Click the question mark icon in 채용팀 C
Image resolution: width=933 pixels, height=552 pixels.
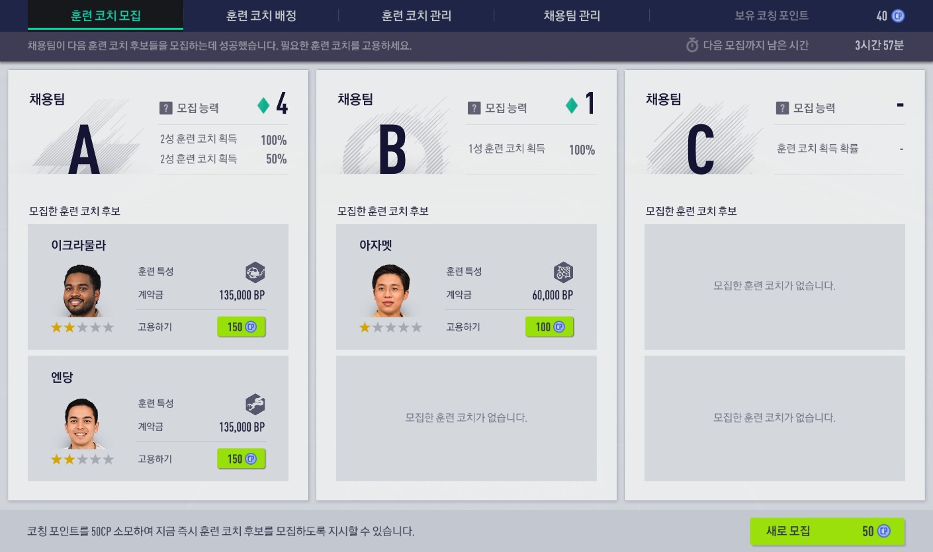pos(782,108)
